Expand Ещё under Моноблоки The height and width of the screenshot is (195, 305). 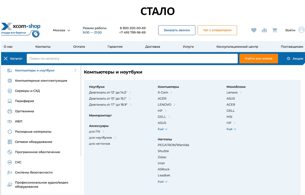[x=231, y=129]
